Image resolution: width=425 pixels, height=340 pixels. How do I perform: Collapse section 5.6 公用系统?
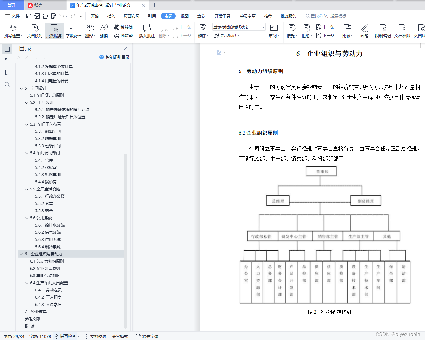point(27,218)
